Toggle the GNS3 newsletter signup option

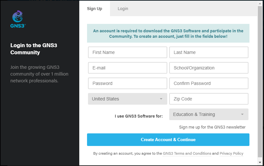[212, 127]
